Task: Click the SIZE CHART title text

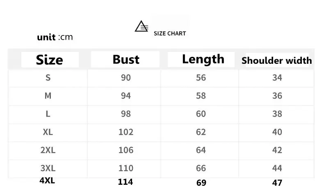Action: 170,34
